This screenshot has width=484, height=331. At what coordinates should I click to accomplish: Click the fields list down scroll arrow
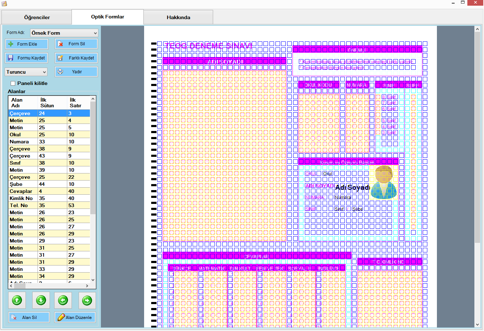click(x=93, y=280)
